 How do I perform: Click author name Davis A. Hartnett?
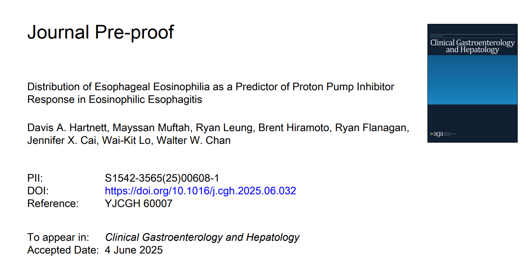click(x=67, y=128)
